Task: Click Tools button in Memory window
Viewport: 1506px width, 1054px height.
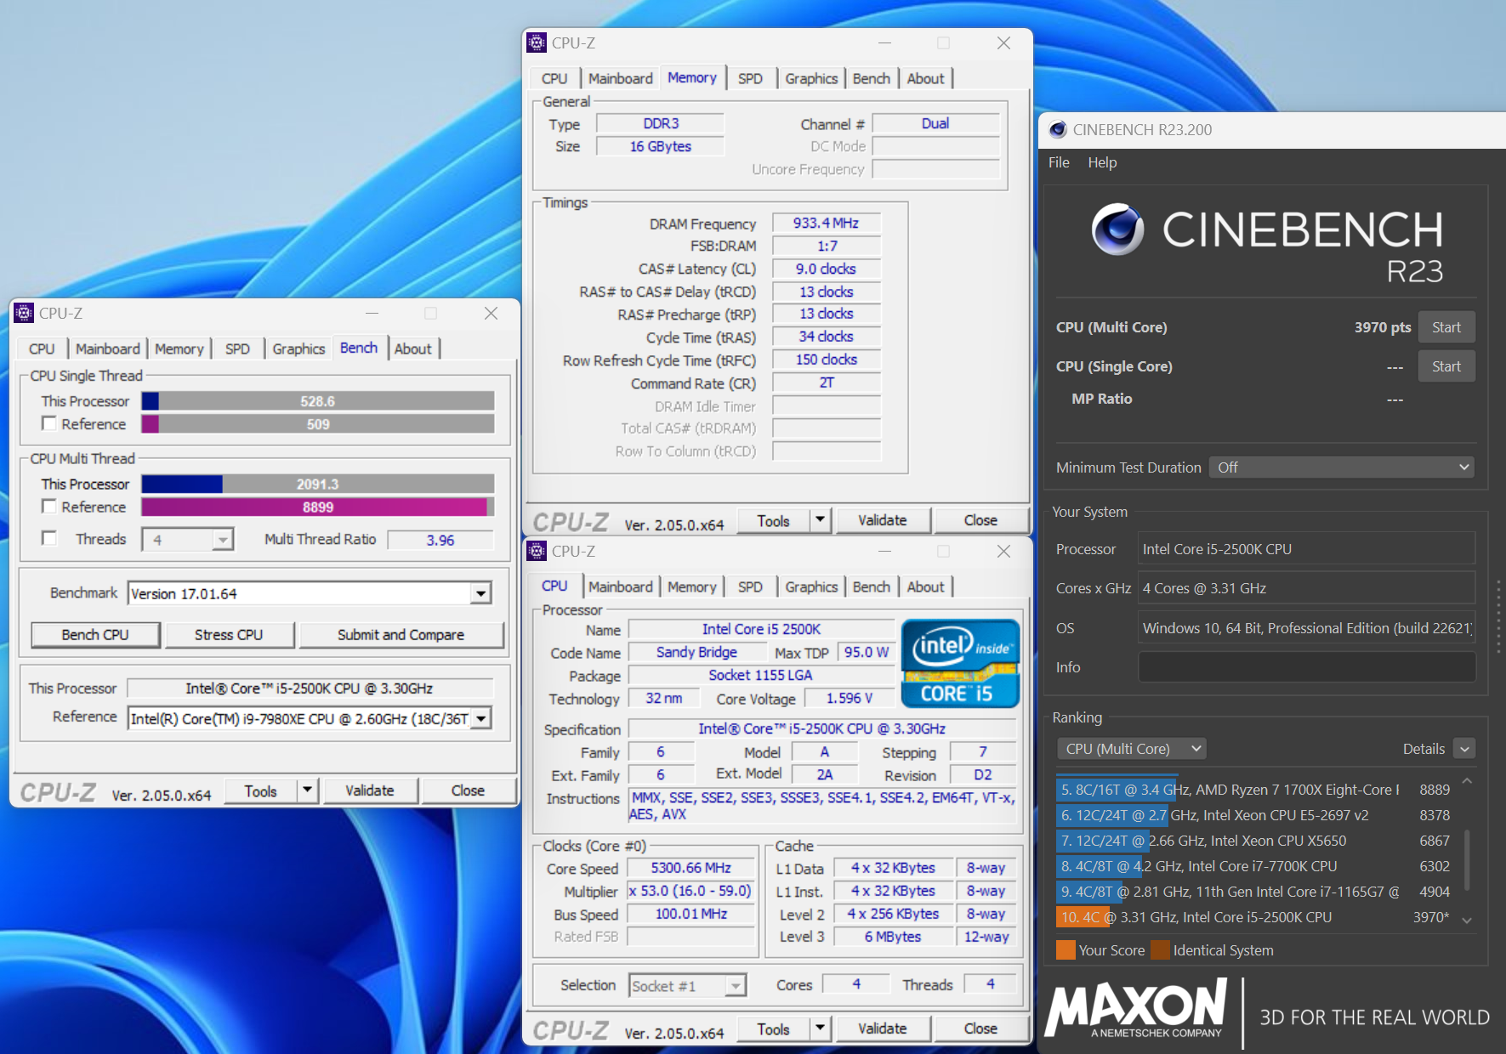Action: (x=773, y=520)
